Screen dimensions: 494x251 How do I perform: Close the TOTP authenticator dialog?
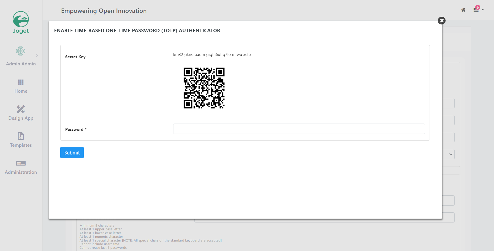[442, 21]
